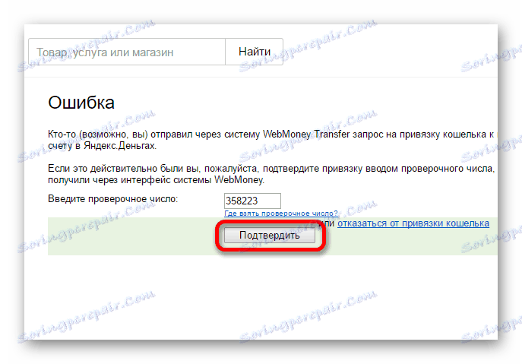Click the Найти search button
This screenshot has width=522, height=364.
[x=255, y=52]
